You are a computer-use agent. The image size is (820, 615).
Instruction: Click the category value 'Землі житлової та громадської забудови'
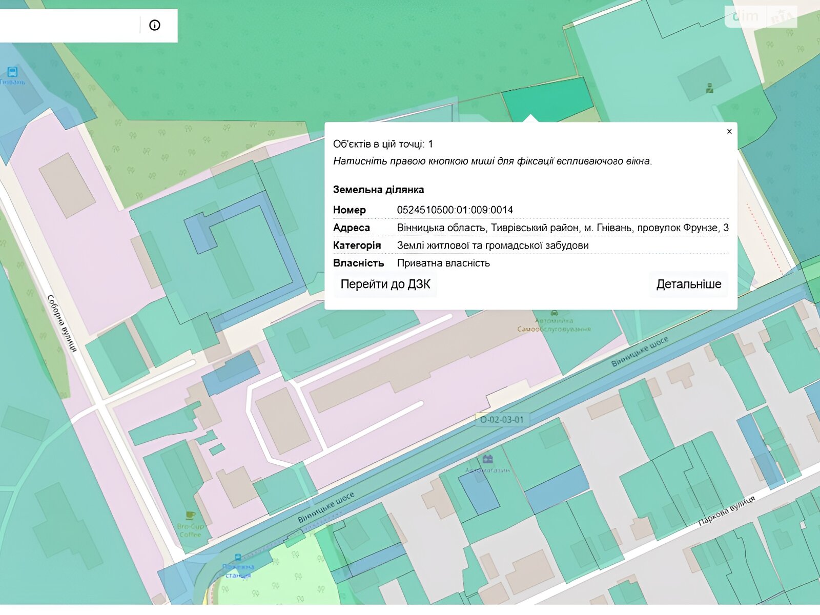pos(493,245)
